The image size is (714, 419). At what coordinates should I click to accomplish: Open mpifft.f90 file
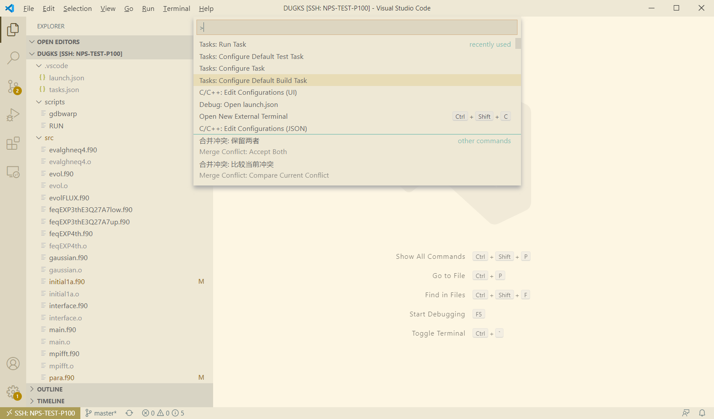[x=64, y=354]
